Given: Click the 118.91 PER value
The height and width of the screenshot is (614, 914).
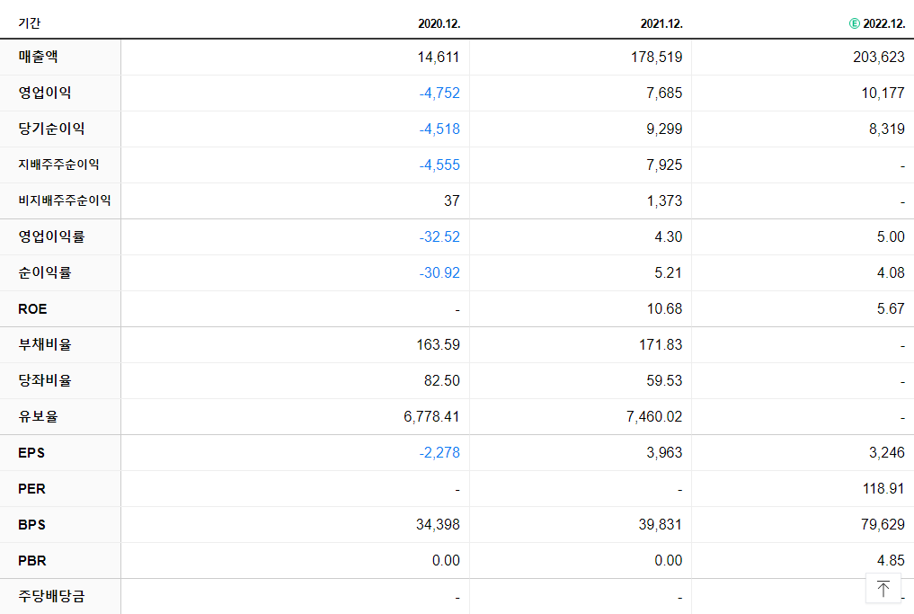Looking at the screenshot, I should pyautogui.click(x=883, y=489).
